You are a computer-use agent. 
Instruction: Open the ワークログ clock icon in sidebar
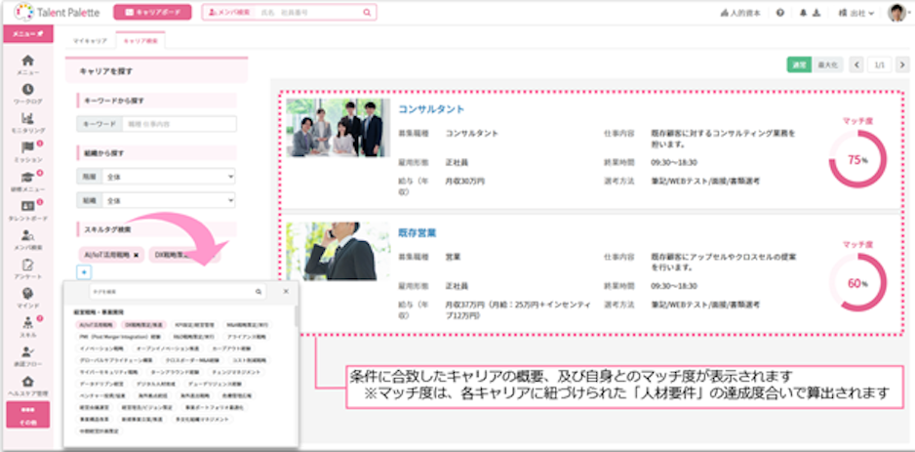[27, 90]
